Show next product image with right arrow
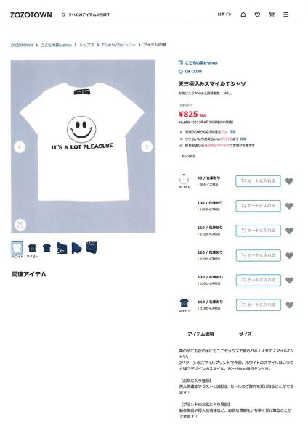This screenshot has height=435, width=308. pyautogui.click(x=147, y=146)
